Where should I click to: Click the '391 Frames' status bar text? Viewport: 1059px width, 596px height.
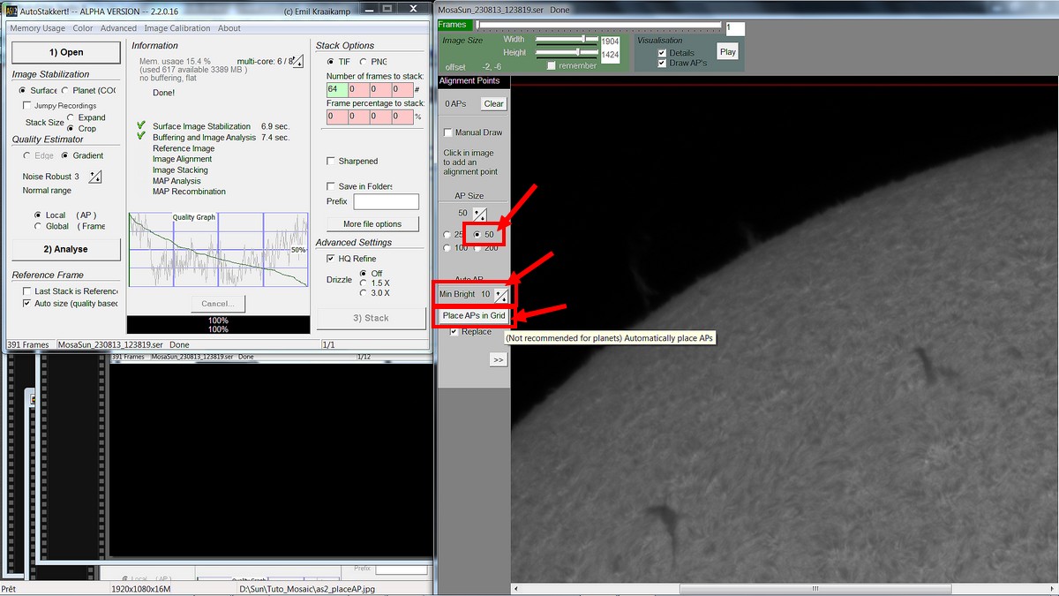point(28,345)
